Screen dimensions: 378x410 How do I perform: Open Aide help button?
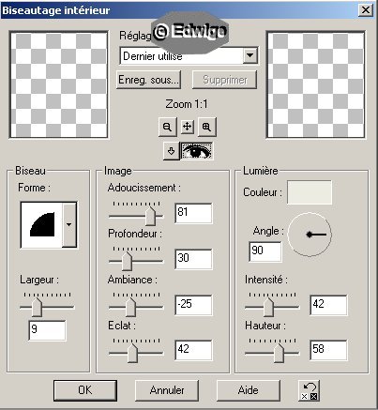click(249, 390)
